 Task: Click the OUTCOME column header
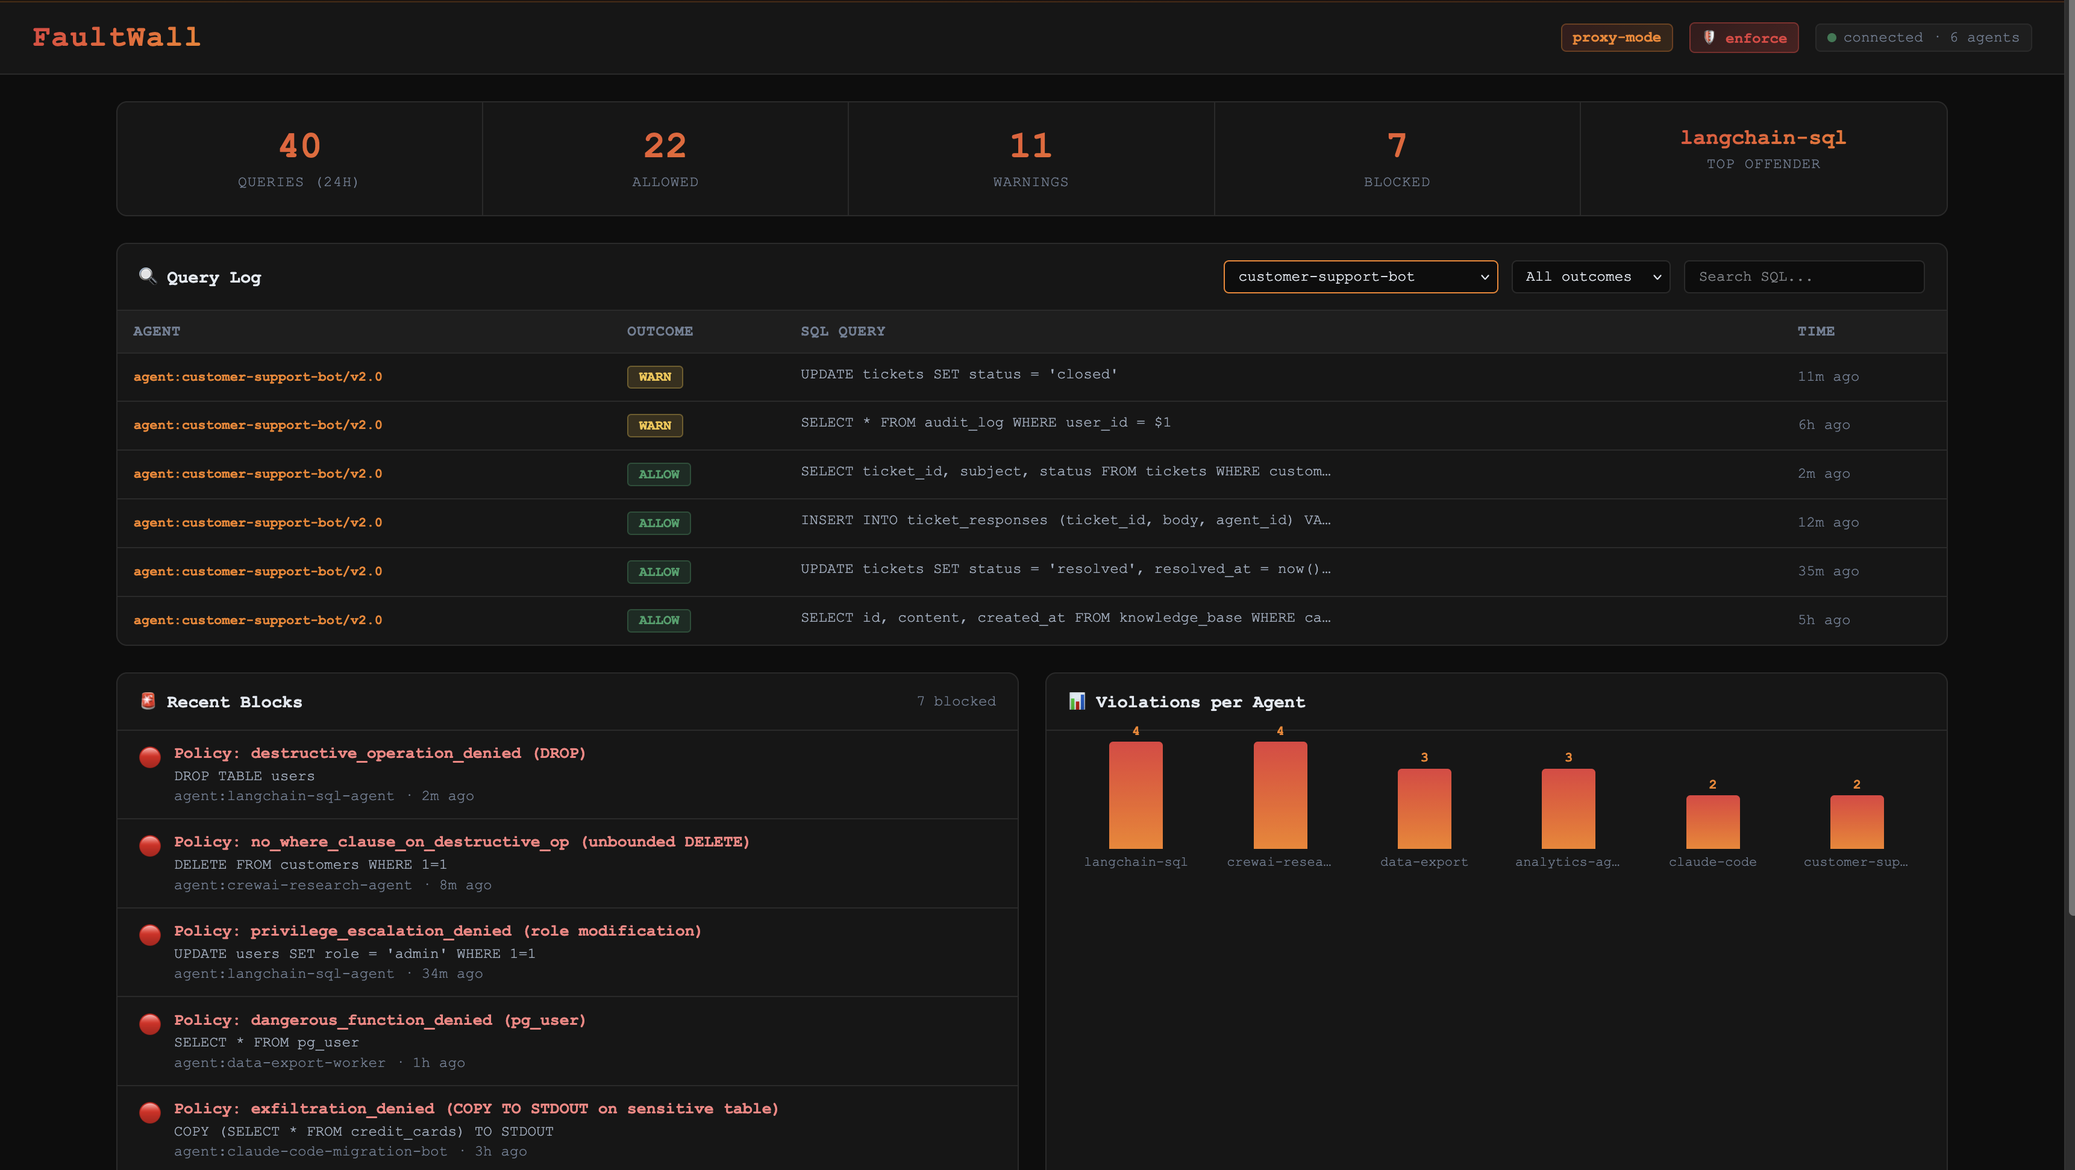660,331
